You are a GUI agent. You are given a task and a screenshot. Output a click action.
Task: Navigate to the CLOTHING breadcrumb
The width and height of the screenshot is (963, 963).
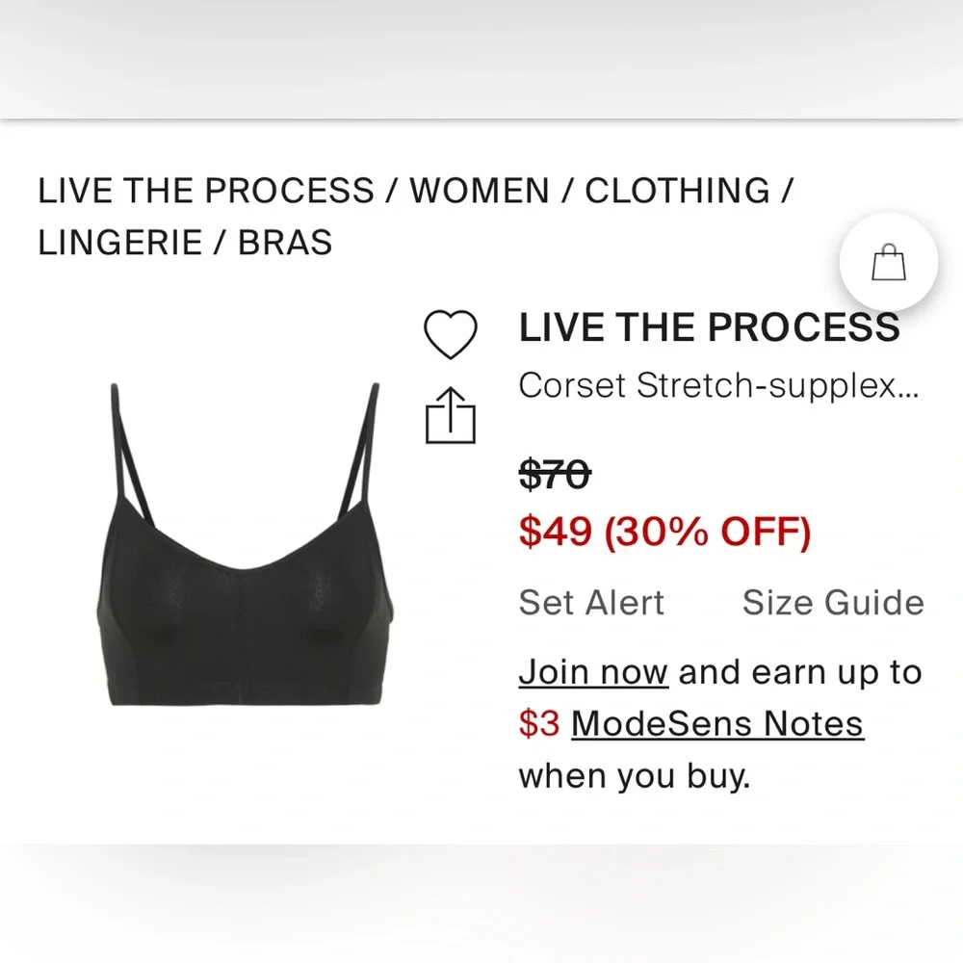click(674, 190)
